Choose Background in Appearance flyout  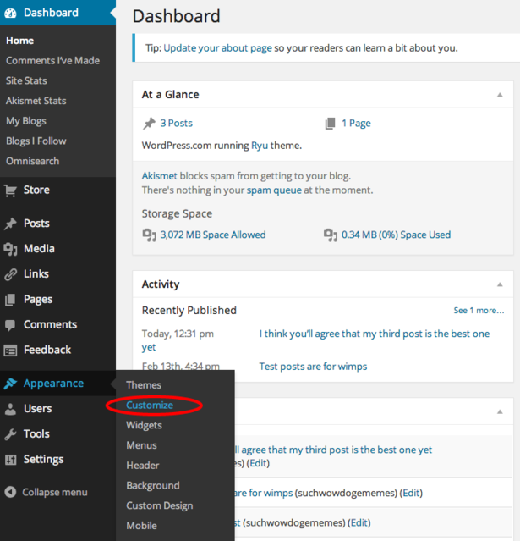(x=153, y=486)
